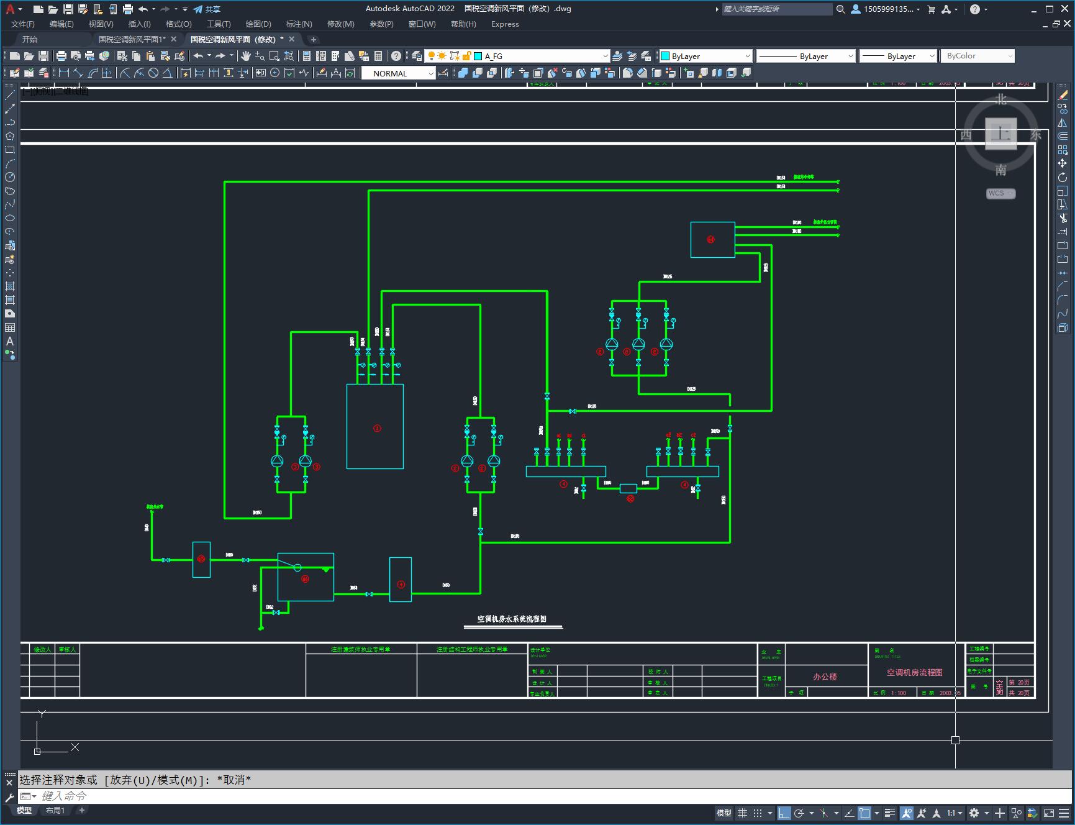Click the keyword search field in title bar

pyautogui.click(x=776, y=9)
